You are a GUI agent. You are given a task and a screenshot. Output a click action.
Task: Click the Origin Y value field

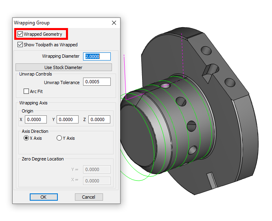tap(68, 119)
